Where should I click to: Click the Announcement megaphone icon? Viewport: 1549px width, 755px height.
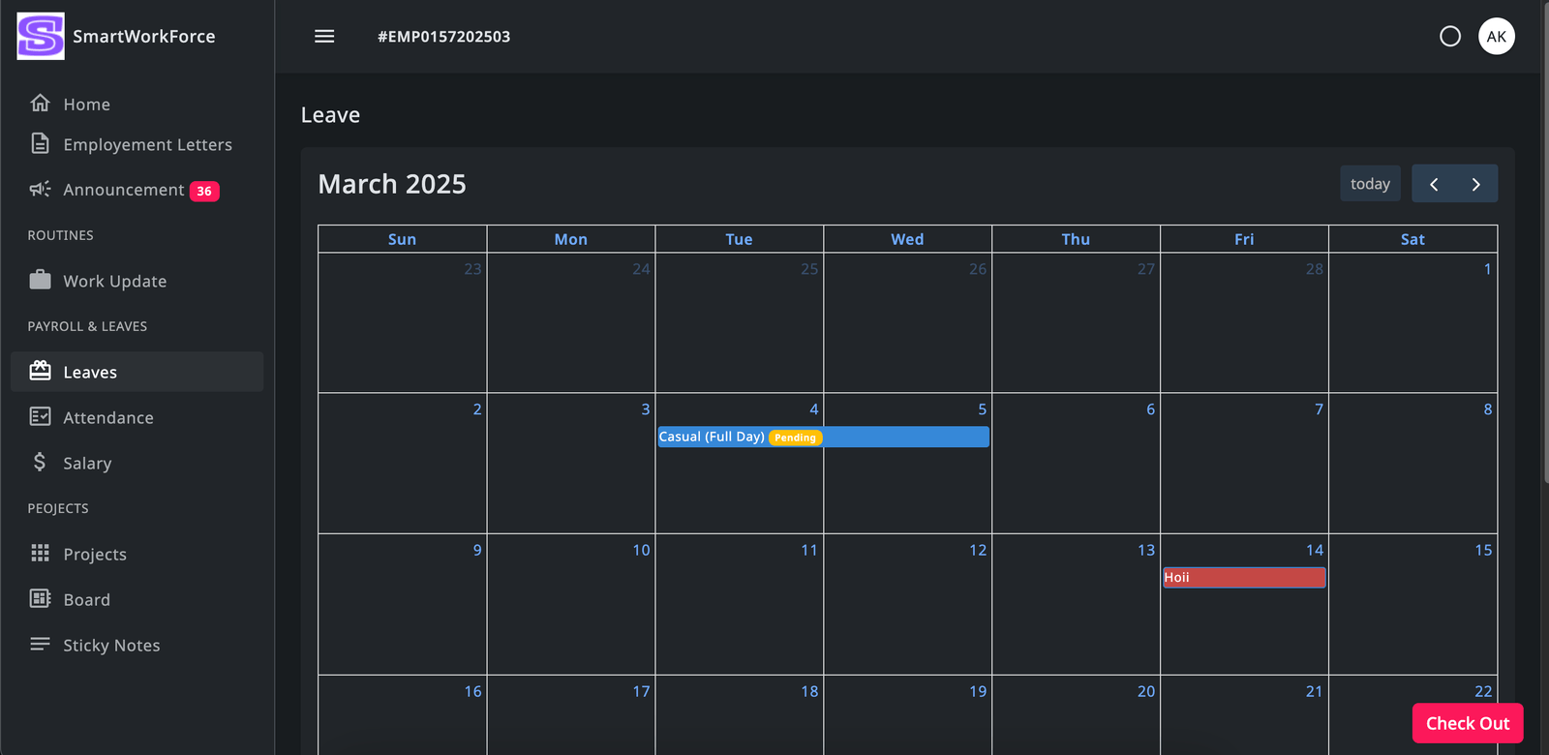[x=40, y=190]
